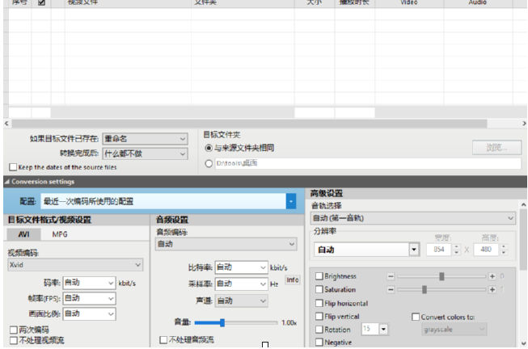Open 画面比例 dropdown
528x349 pixels.
(x=89, y=314)
